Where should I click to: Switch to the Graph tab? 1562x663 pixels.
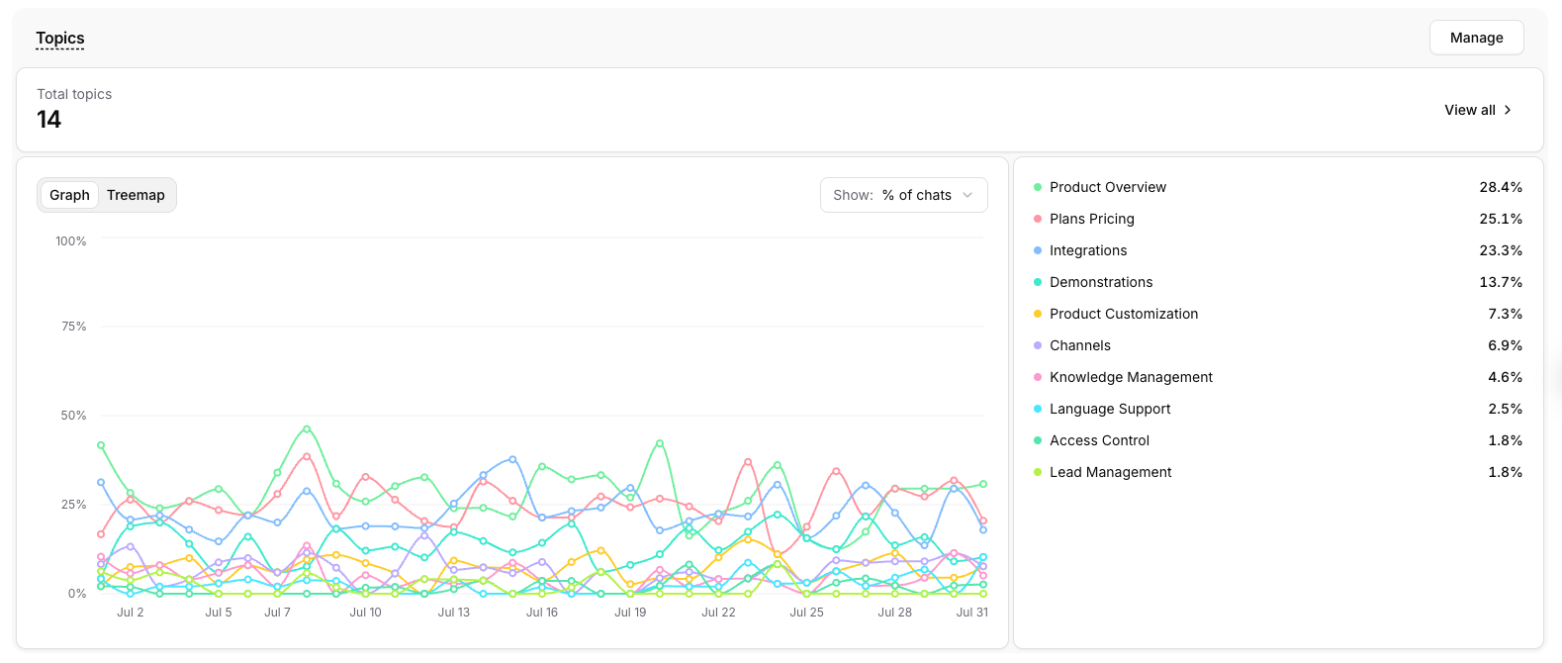click(69, 195)
